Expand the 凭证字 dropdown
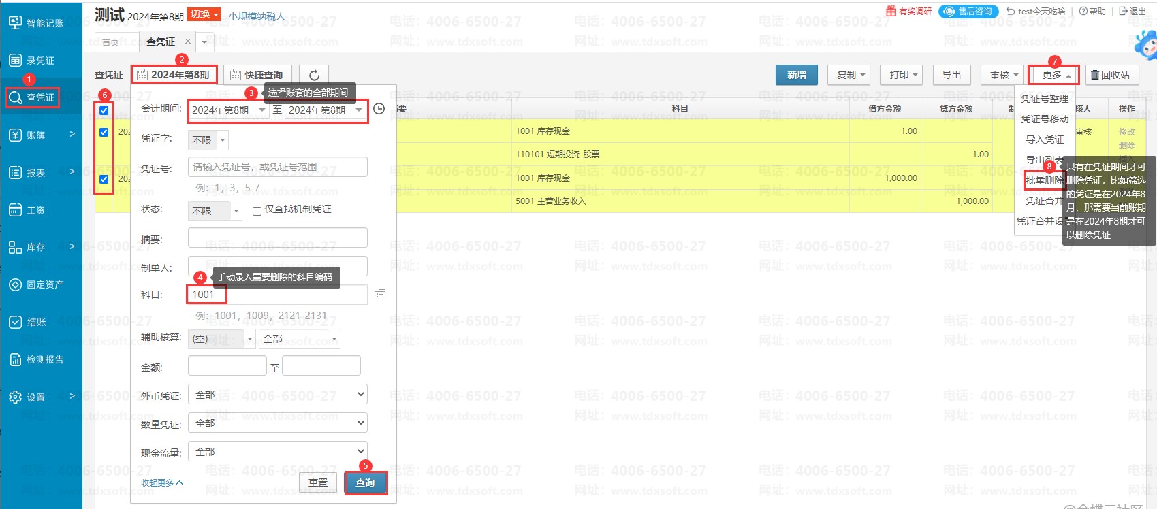Viewport: 1157px width, 509px height. tap(208, 139)
